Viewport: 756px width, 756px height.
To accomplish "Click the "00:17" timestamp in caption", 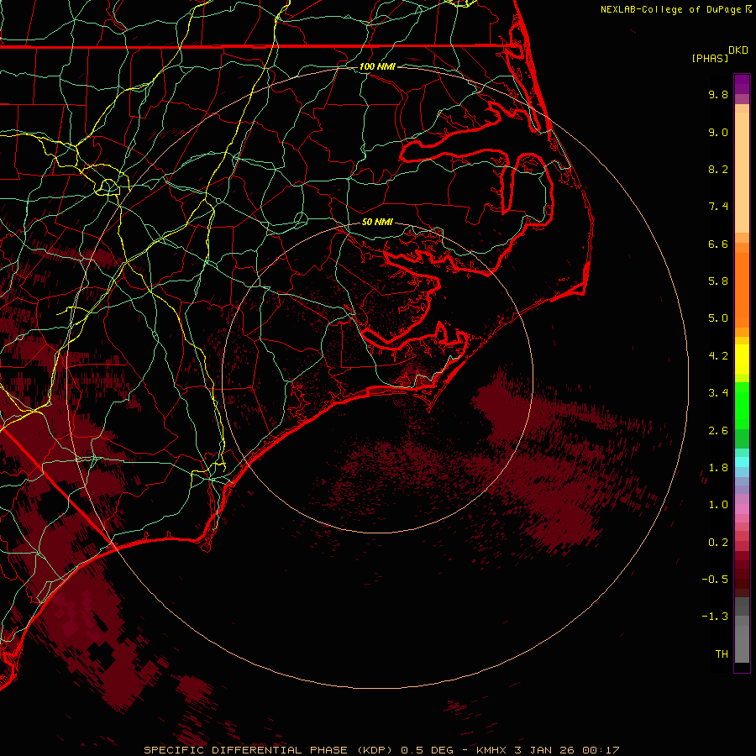I will click(601, 750).
